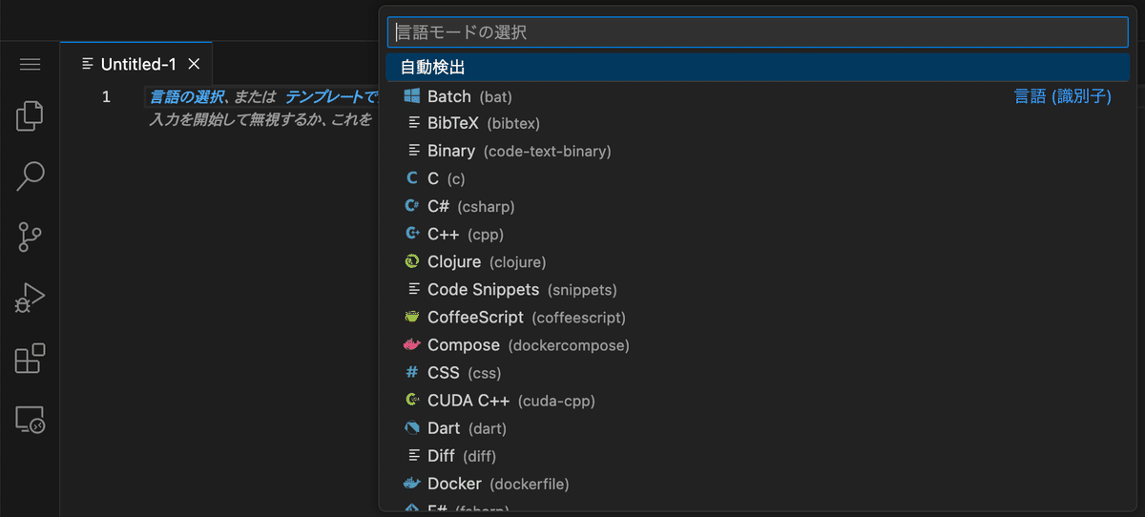Screen dimensions: 1145x517
Task: Choose Diff (diff) language
Action: tap(758, 456)
